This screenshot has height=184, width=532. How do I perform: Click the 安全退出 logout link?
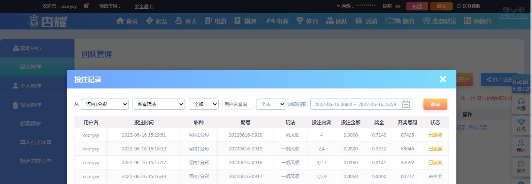click(143, 6)
